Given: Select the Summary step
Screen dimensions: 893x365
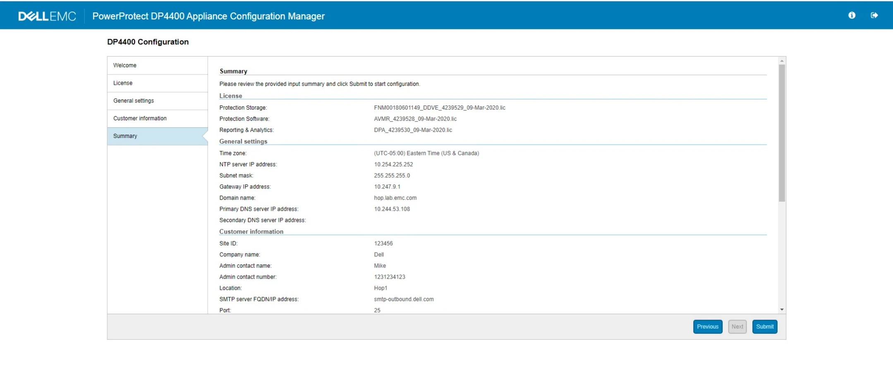Looking at the screenshot, I should [x=125, y=136].
